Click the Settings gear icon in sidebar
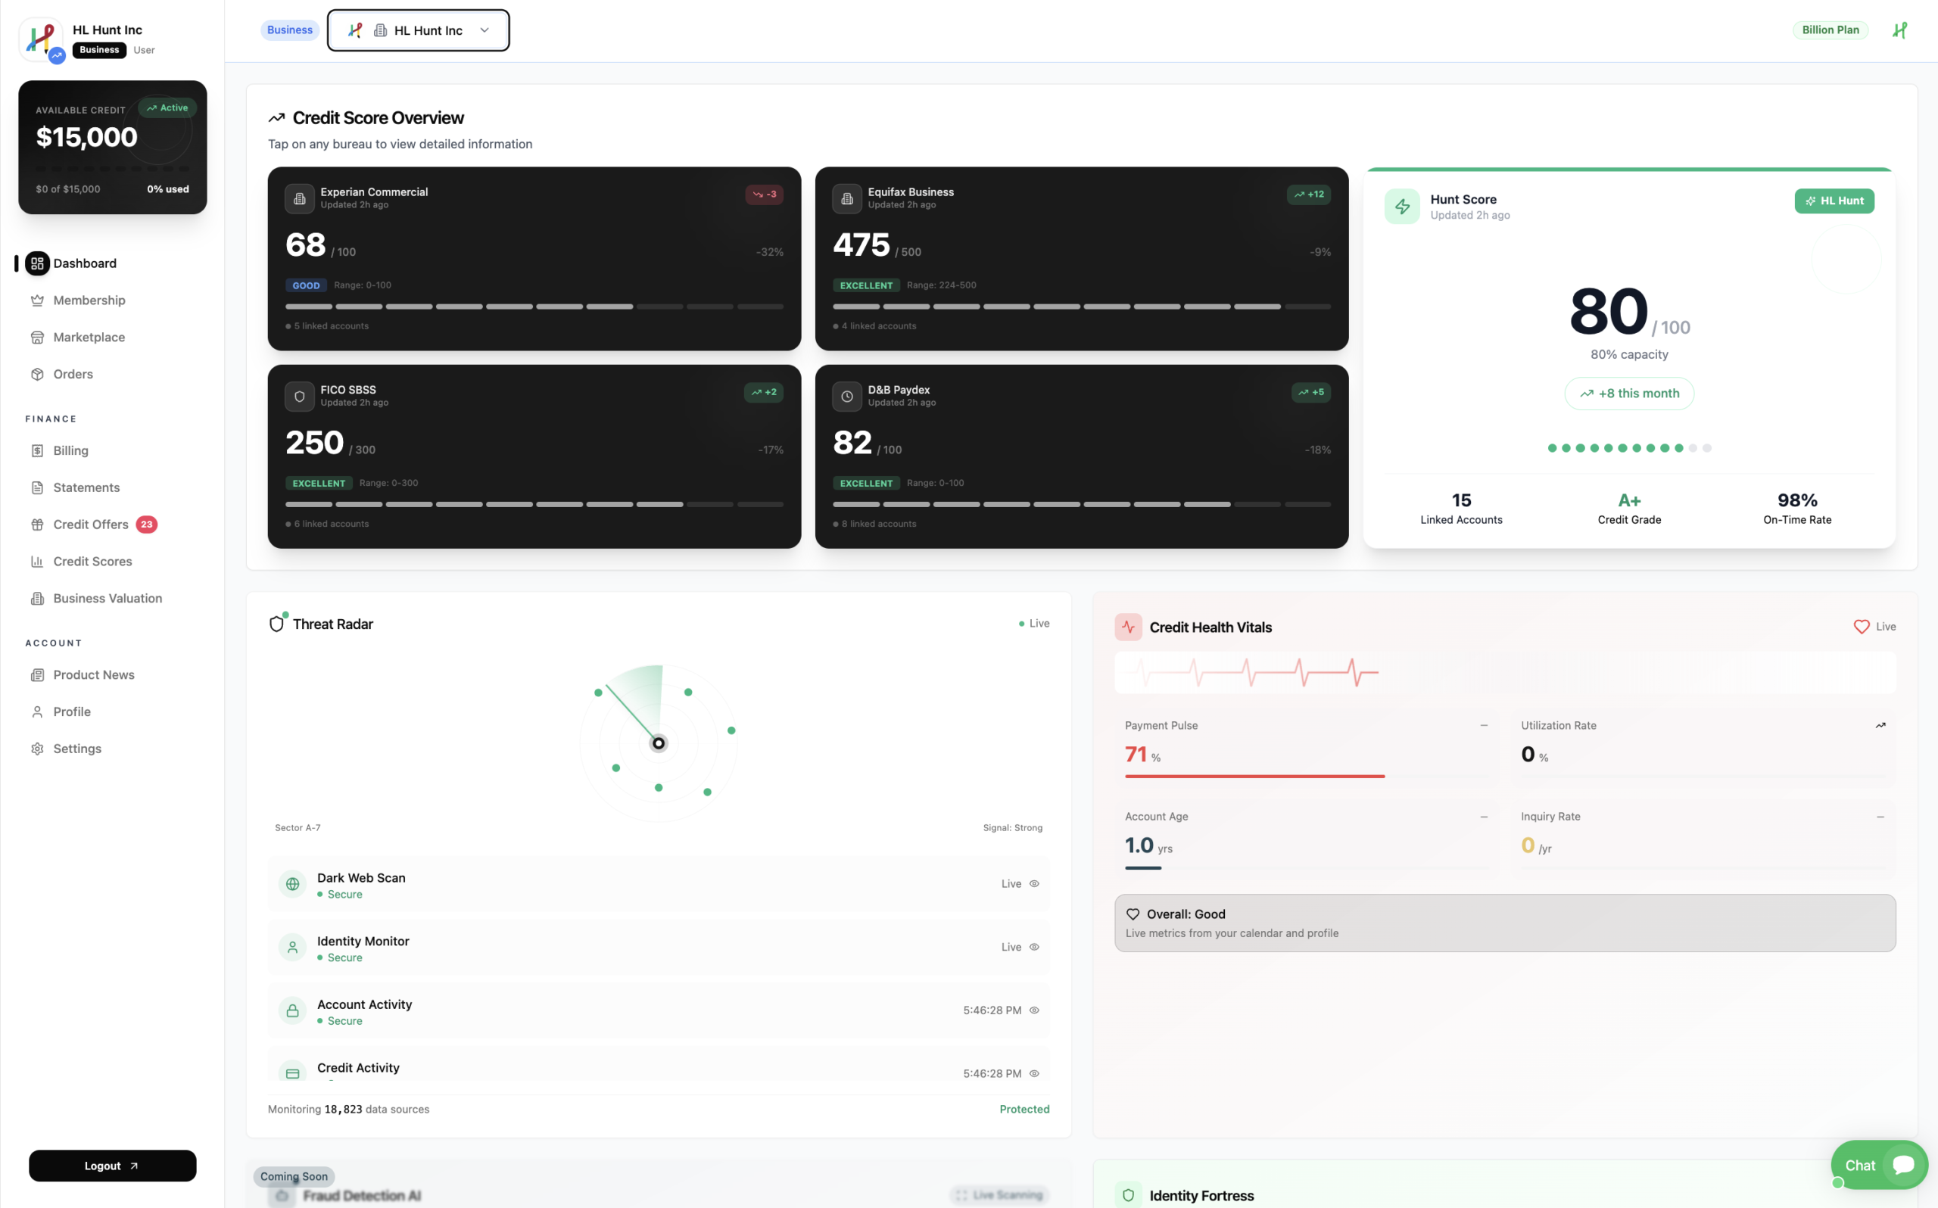Viewport: 1938px width, 1208px height. tap(37, 749)
